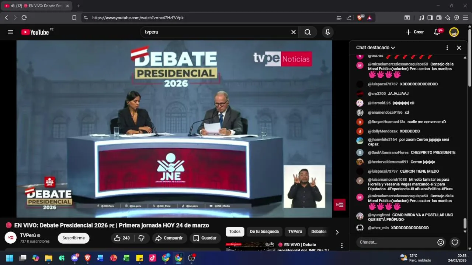This screenshot has height=265, width=472.
Task: Click the chat message by @syungfrost
Action: (x=410, y=217)
